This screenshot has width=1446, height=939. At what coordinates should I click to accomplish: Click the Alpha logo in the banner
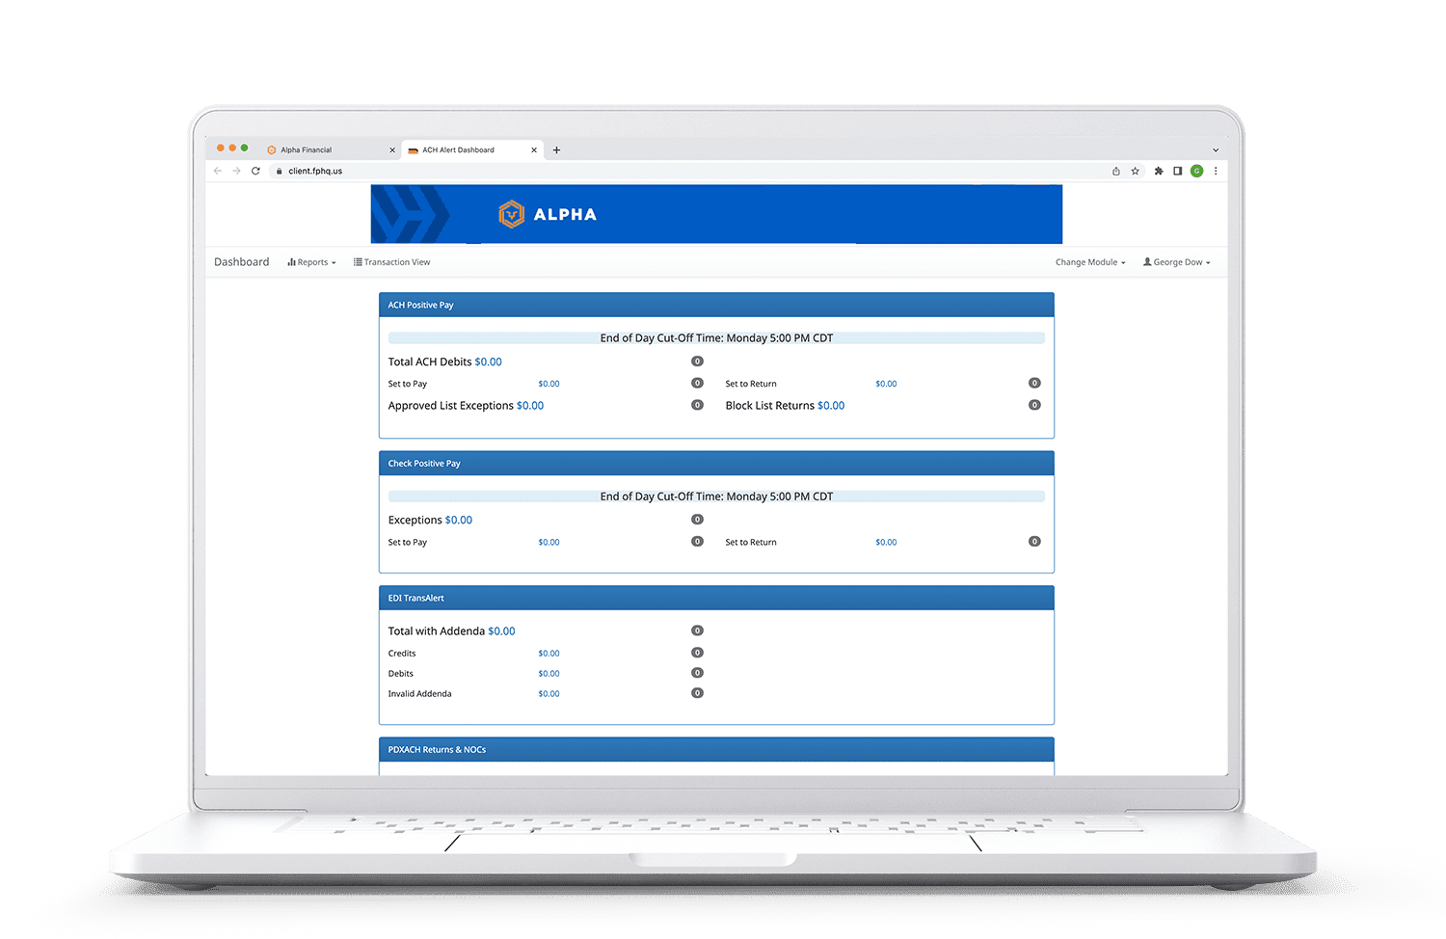(x=548, y=214)
